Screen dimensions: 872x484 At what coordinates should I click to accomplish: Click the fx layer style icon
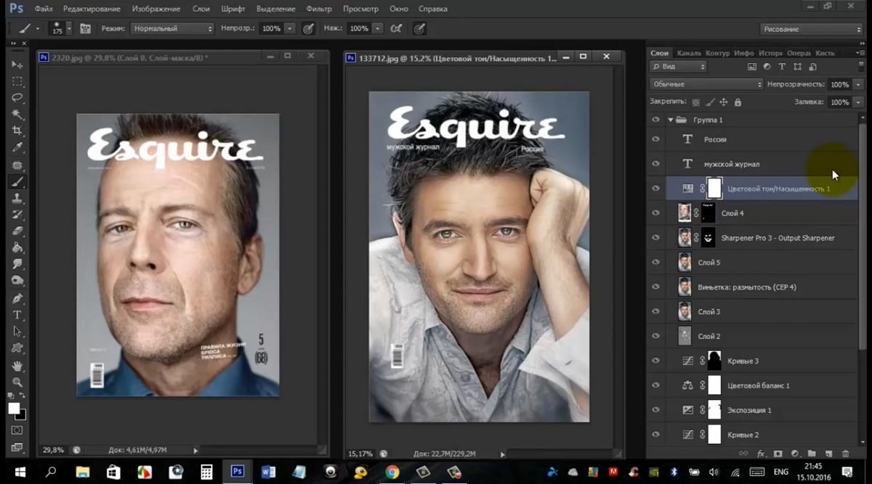click(762, 454)
